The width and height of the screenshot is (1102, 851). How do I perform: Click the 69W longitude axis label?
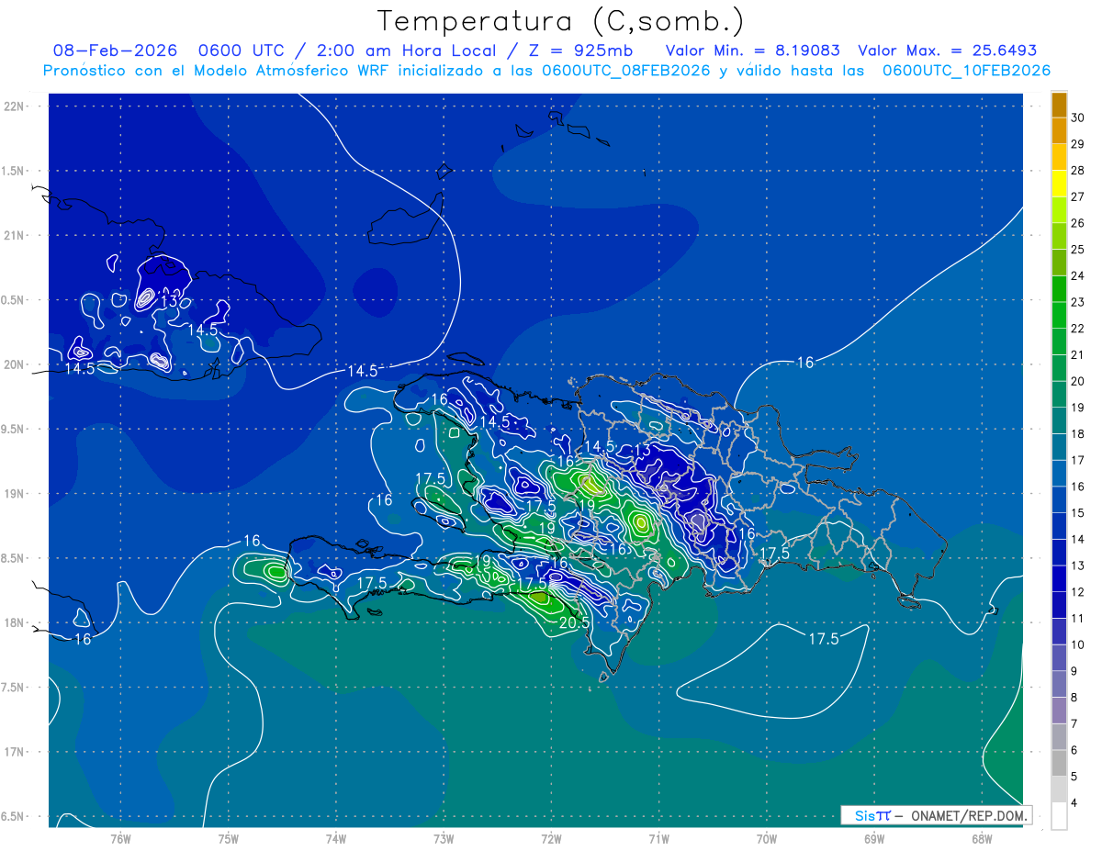(x=874, y=838)
